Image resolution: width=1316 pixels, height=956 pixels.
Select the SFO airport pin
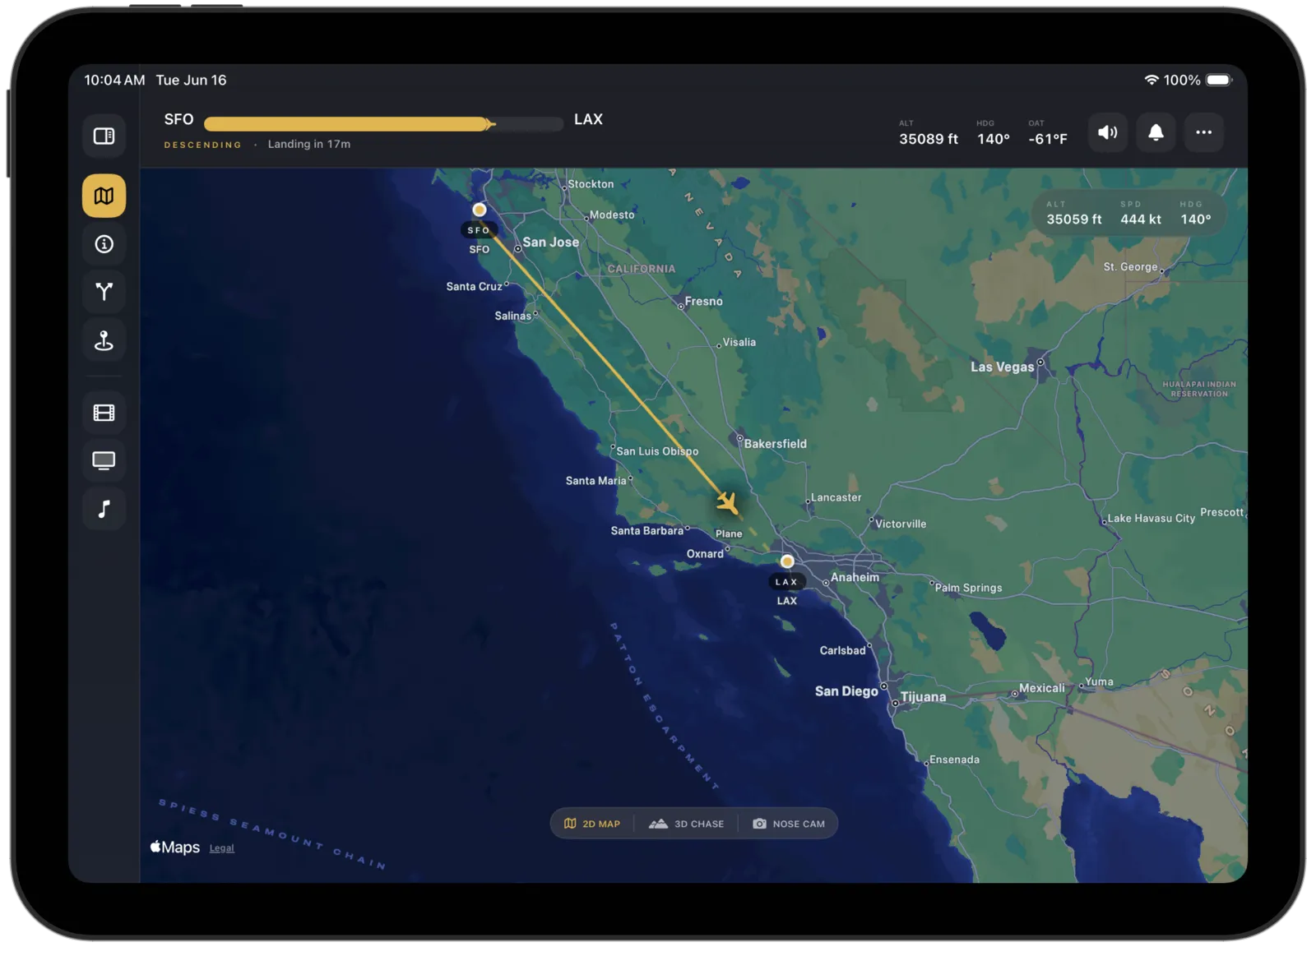point(480,210)
